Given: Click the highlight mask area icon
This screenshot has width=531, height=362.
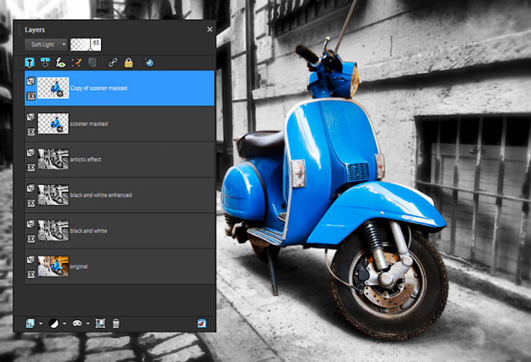Looking at the screenshot, I should pyautogui.click(x=149, y=63).
